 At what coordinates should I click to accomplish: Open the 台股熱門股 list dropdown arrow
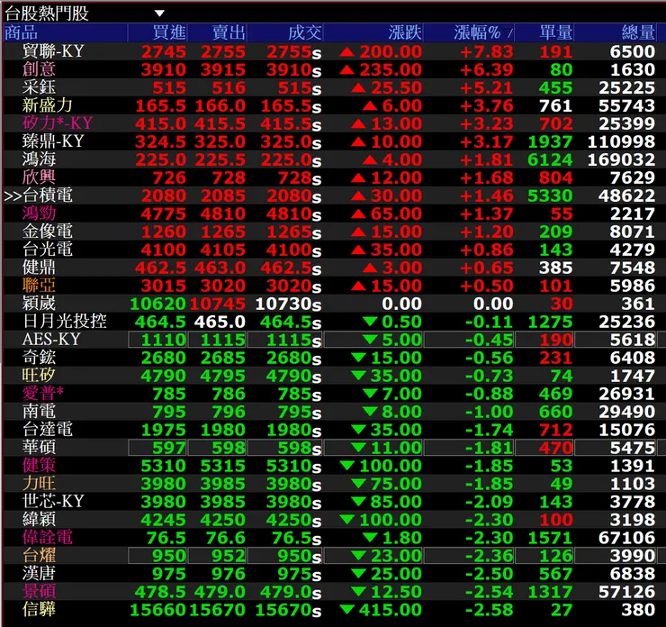pos(159,14)
